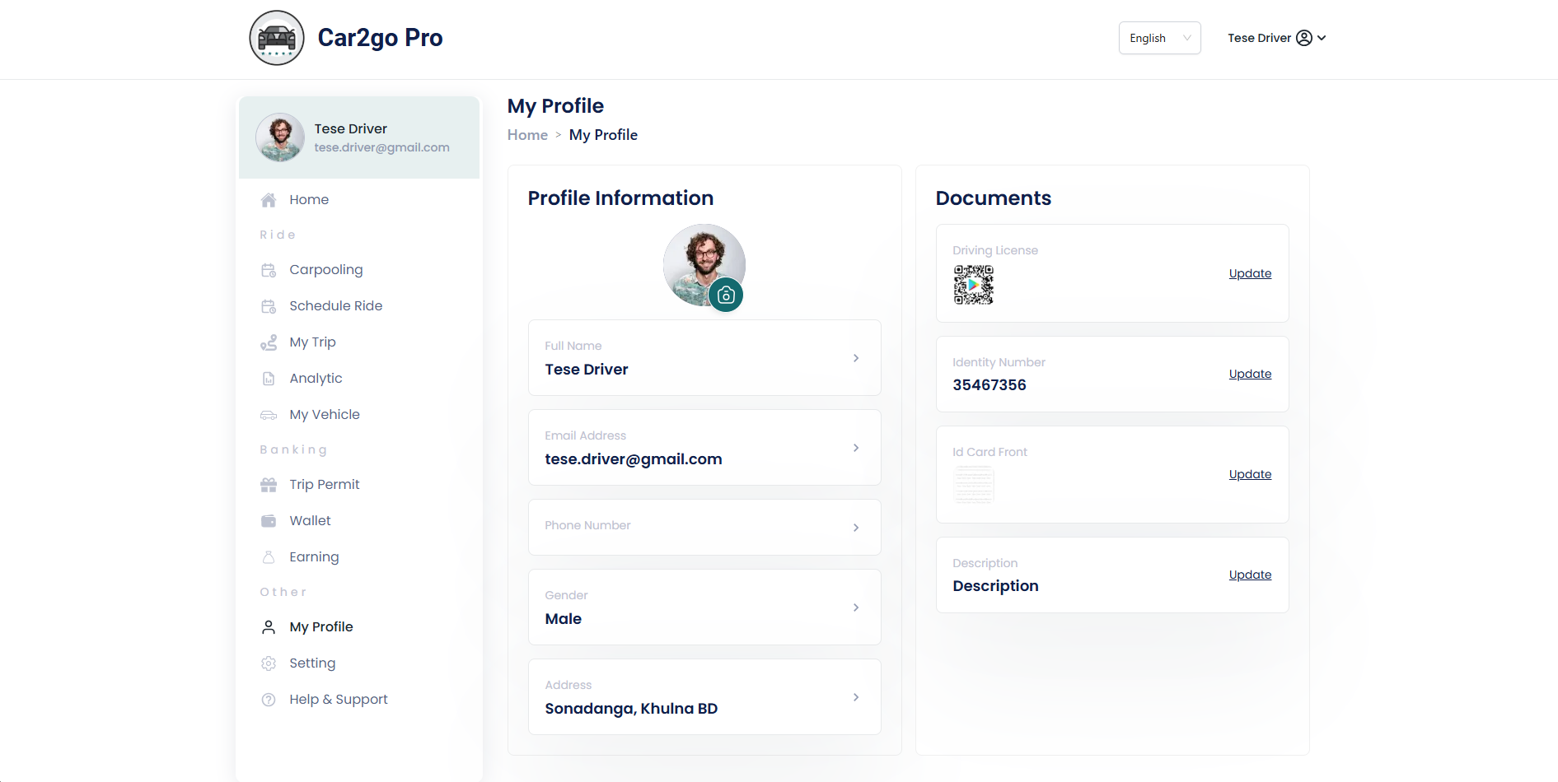
Task: Click the Help & Support question icon
Action: [269, 700]
